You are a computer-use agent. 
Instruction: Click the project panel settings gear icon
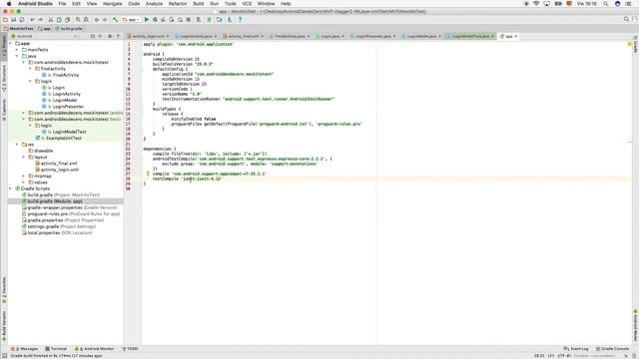(110, 36)
